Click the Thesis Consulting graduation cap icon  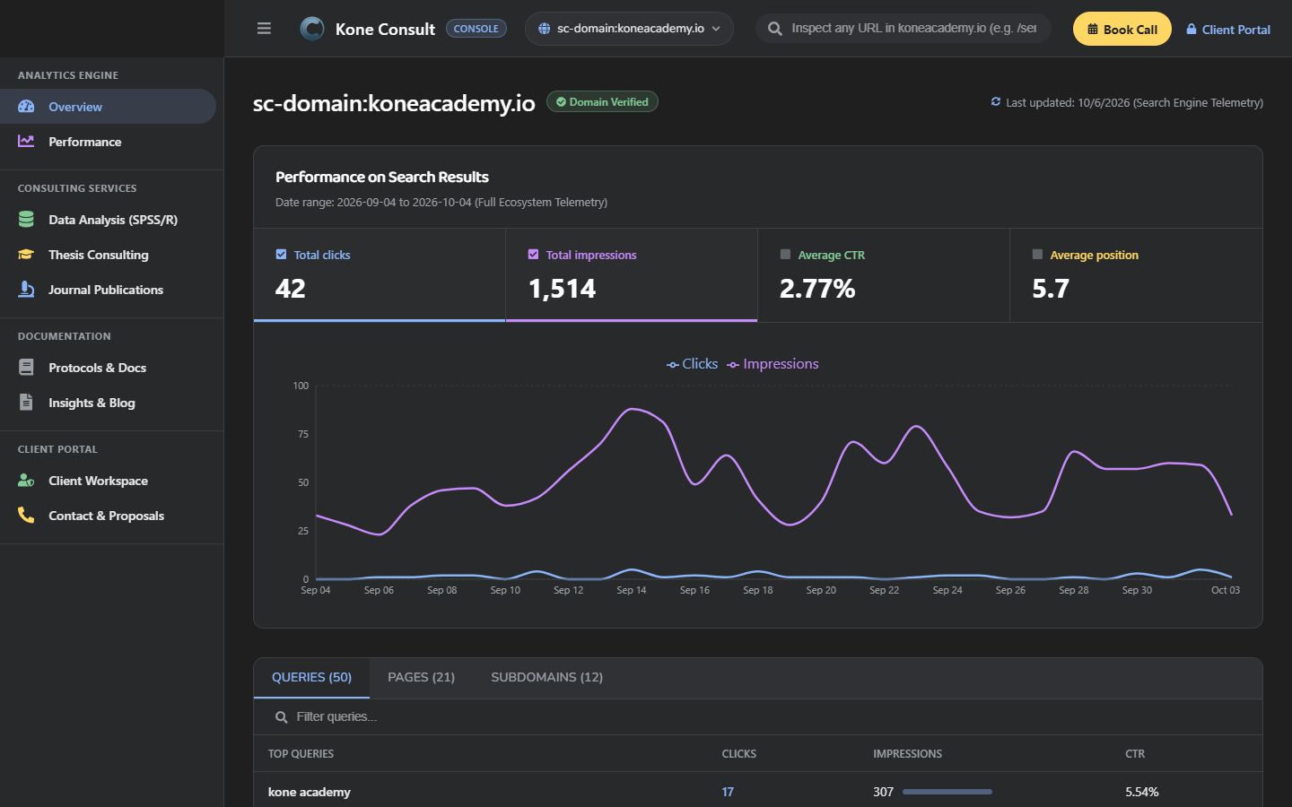(26, 255)
